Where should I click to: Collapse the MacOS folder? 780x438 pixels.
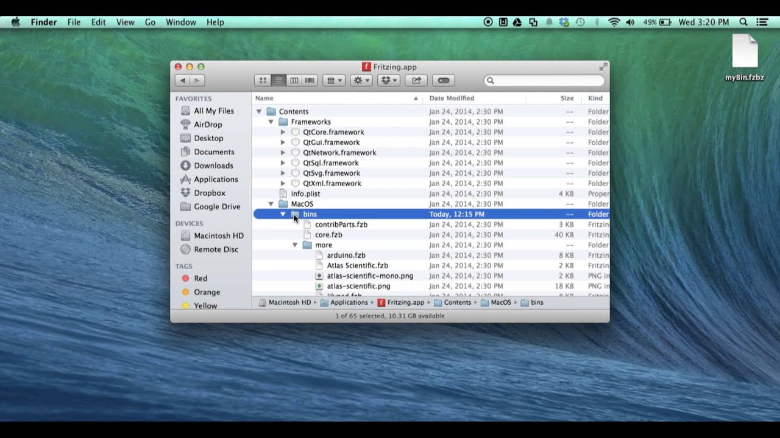pos(271,204)
